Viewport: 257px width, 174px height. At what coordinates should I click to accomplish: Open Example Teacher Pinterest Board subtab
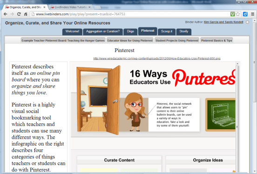coord(63,40)
